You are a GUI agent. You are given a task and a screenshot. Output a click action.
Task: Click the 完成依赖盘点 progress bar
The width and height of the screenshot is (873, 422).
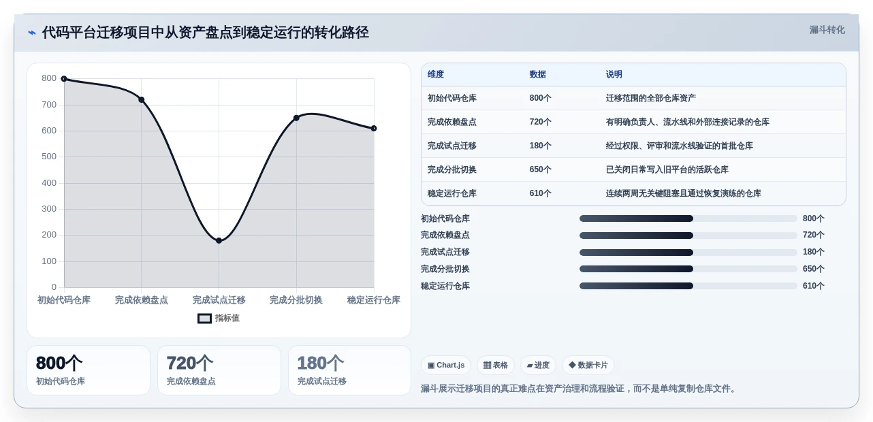[x=688, y=236]
